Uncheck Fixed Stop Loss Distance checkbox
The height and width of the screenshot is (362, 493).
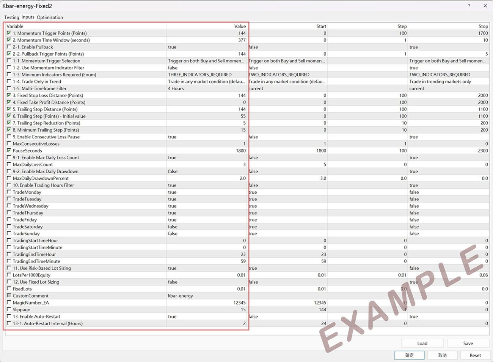tap(9, 95)
